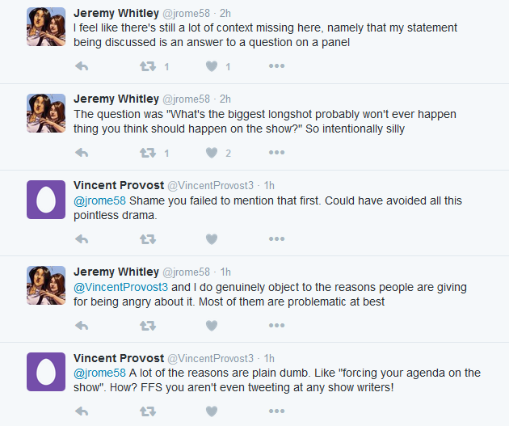Like the 'intentionally silly' tweet
The height and width of the screenshot is (426, 509).
pyautogui.click(x=212, y=153)
